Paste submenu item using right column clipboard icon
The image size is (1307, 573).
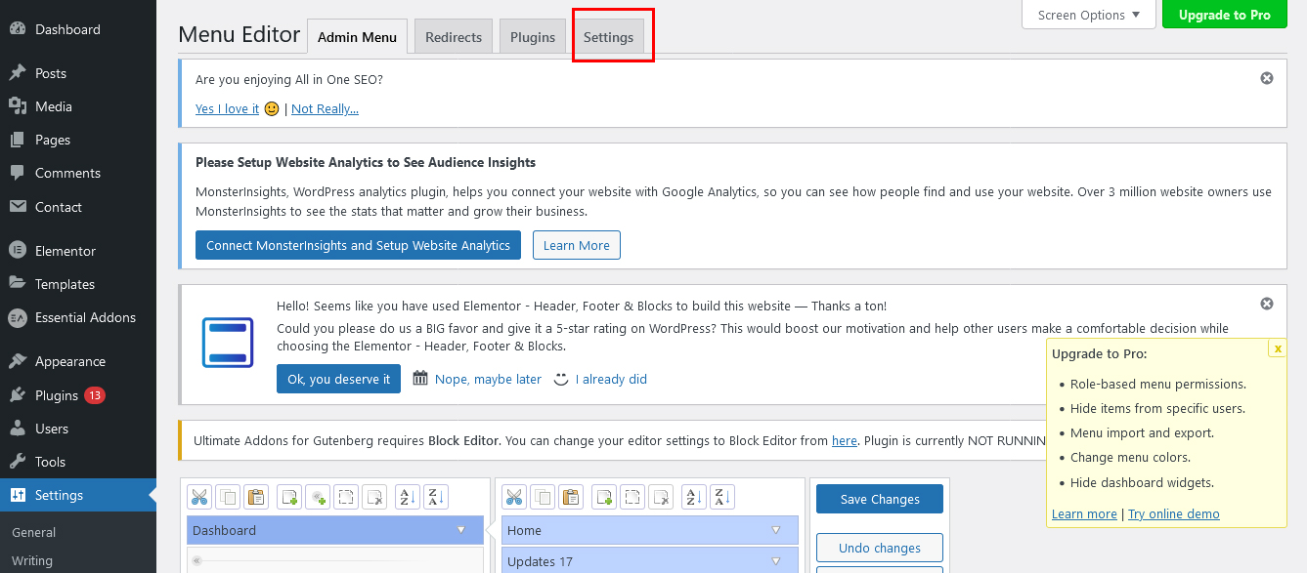pos(571,497)
